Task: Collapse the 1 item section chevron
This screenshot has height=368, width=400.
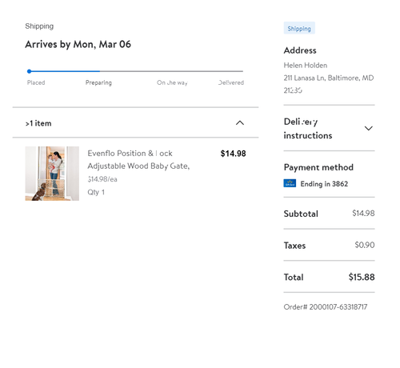Action: click(x=240, y=123)
